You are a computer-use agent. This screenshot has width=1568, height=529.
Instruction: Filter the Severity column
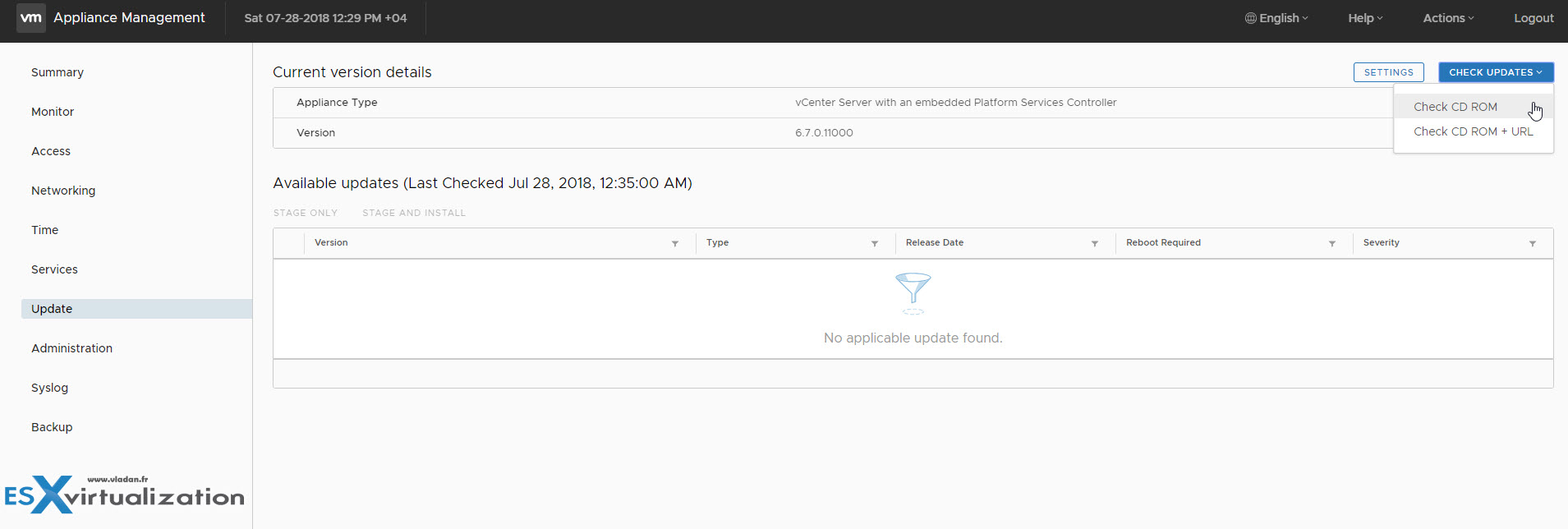pyautogui.click(x=1533, y=243)
